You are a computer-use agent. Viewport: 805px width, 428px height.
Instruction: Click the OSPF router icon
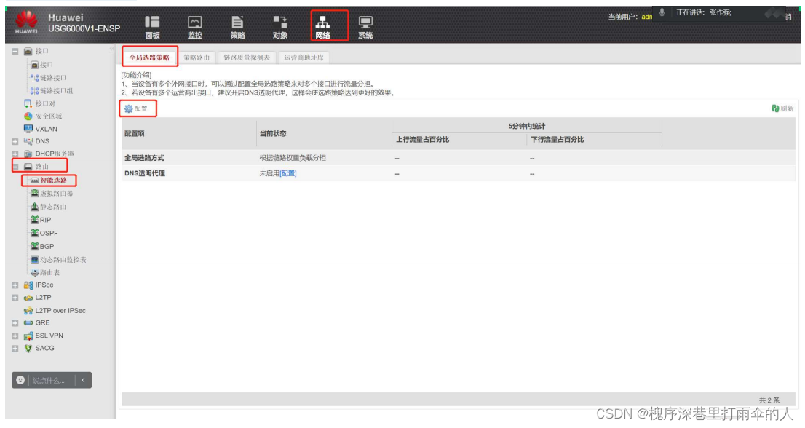coord(34,233)
